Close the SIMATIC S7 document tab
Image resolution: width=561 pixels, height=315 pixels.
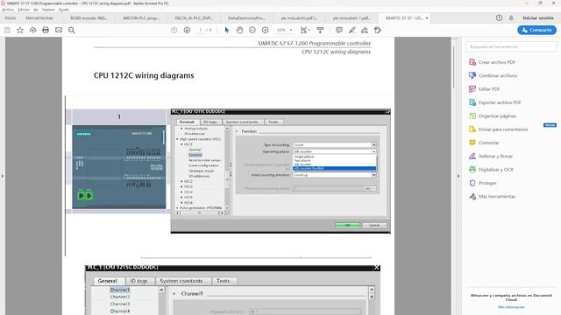coord(427,17)
